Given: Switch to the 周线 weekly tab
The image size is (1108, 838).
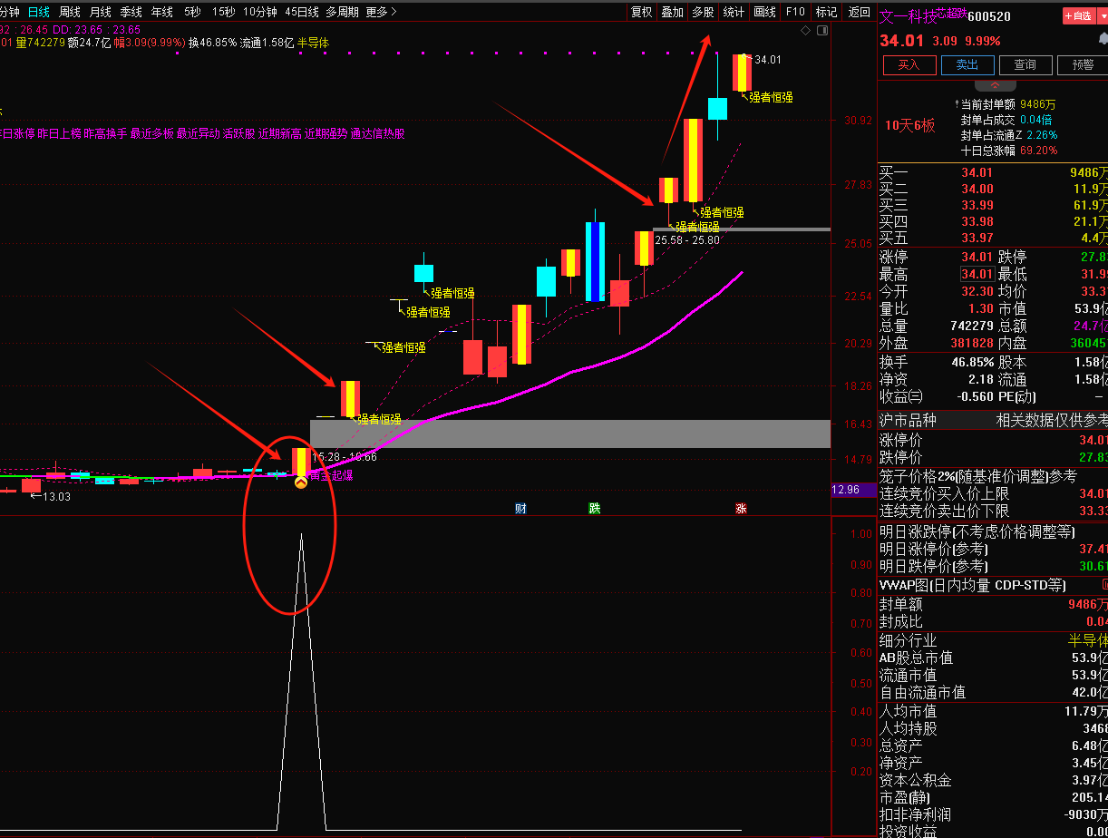Looking at the screenshot, I should click(x=70, y=12).
